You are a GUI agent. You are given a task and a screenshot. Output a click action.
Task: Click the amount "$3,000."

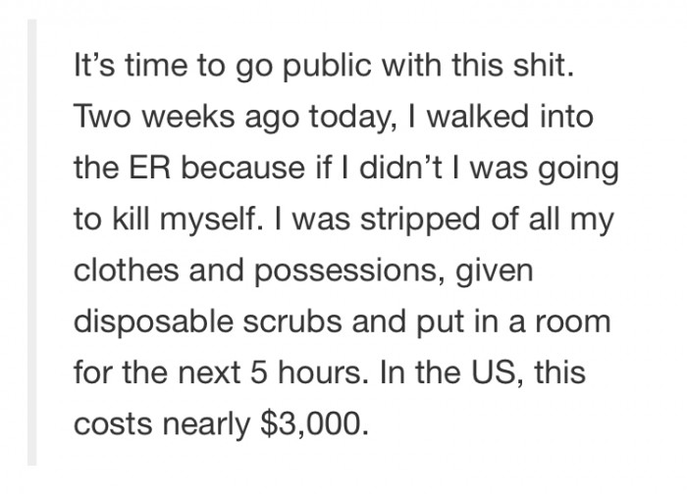click(314, 424)
